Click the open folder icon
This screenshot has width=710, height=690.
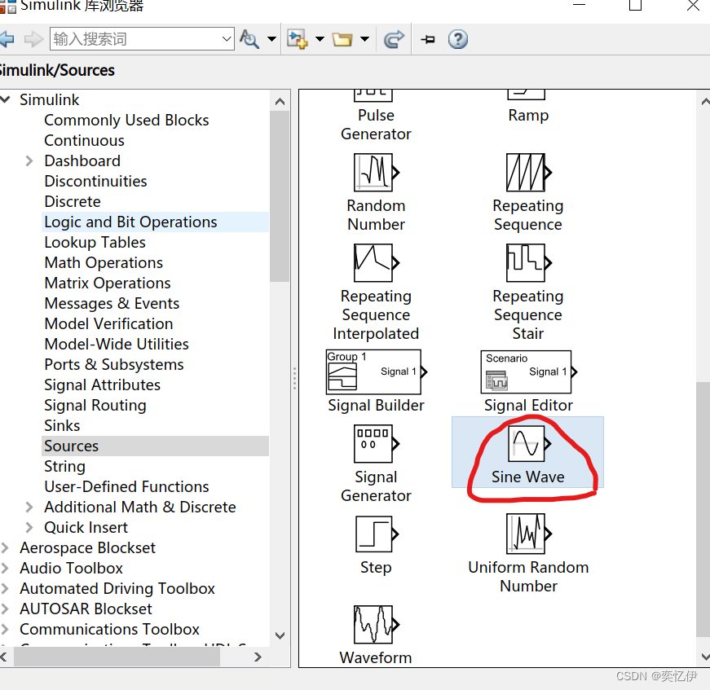click(342, 39)
